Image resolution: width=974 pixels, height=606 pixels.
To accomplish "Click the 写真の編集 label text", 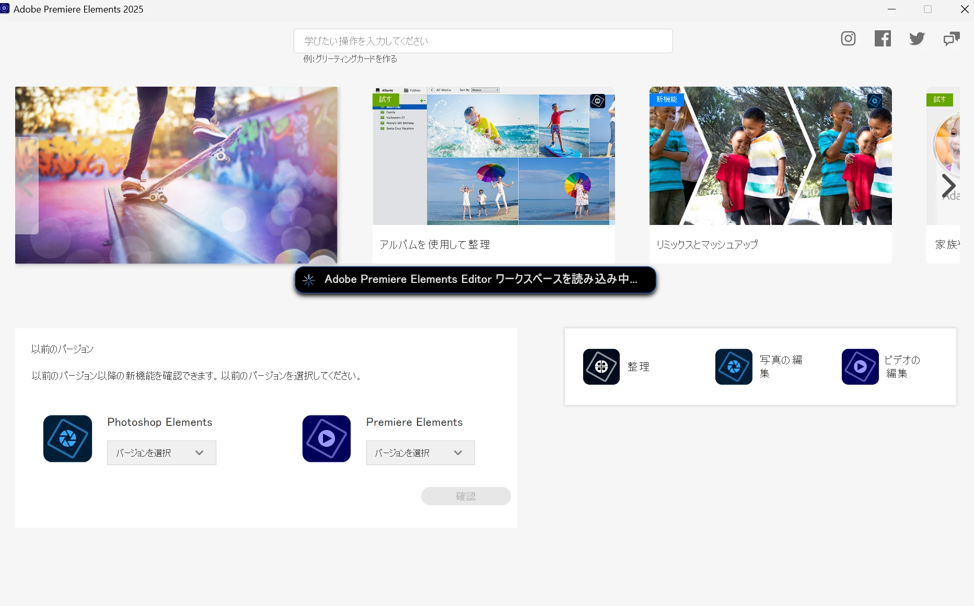I will [781, 367].
